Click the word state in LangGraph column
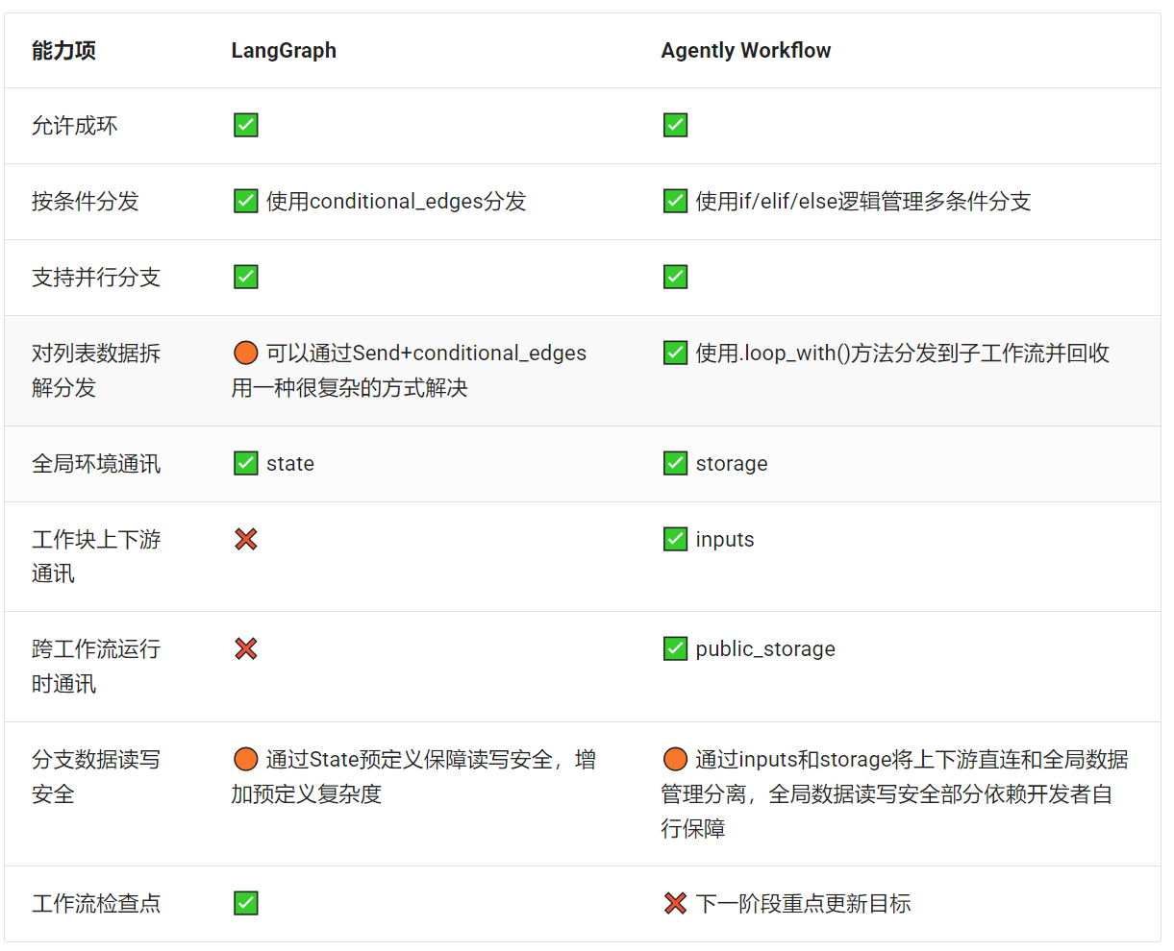Image resolution: width=1174 pixels, height=951 pixels. [290, 464]
